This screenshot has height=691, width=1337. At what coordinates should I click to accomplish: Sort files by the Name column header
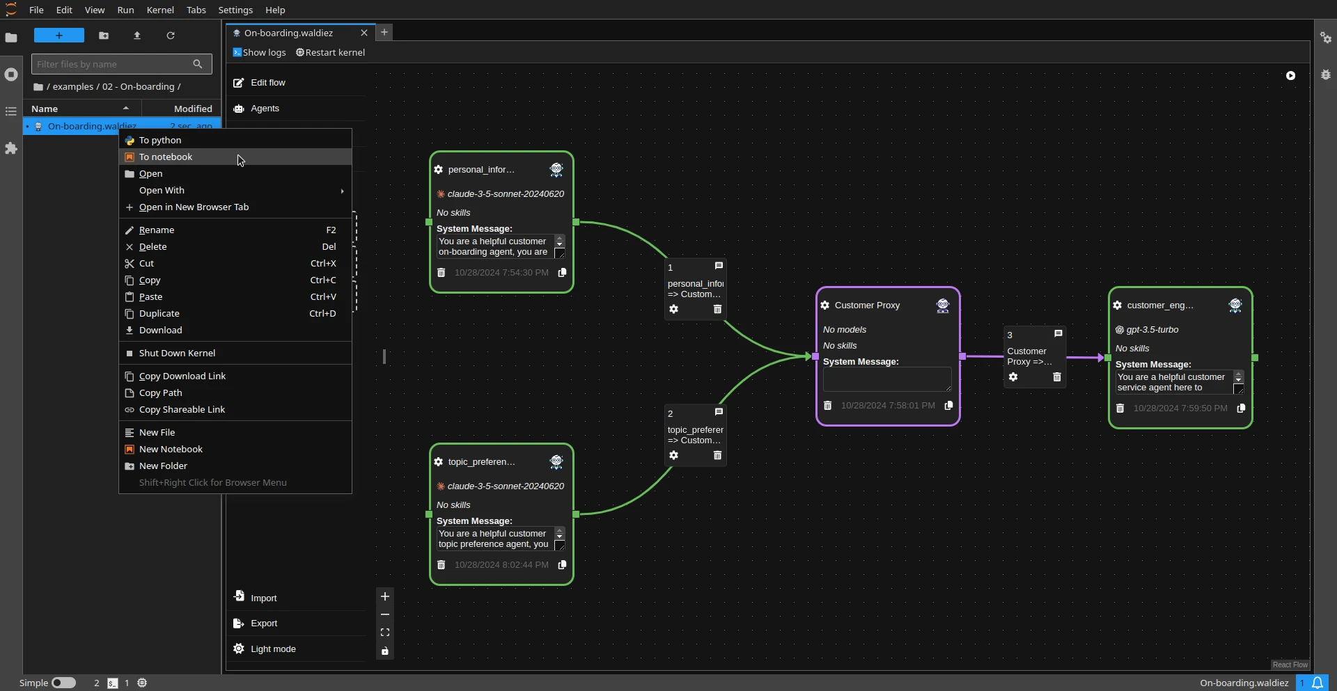tap(45, 109)
